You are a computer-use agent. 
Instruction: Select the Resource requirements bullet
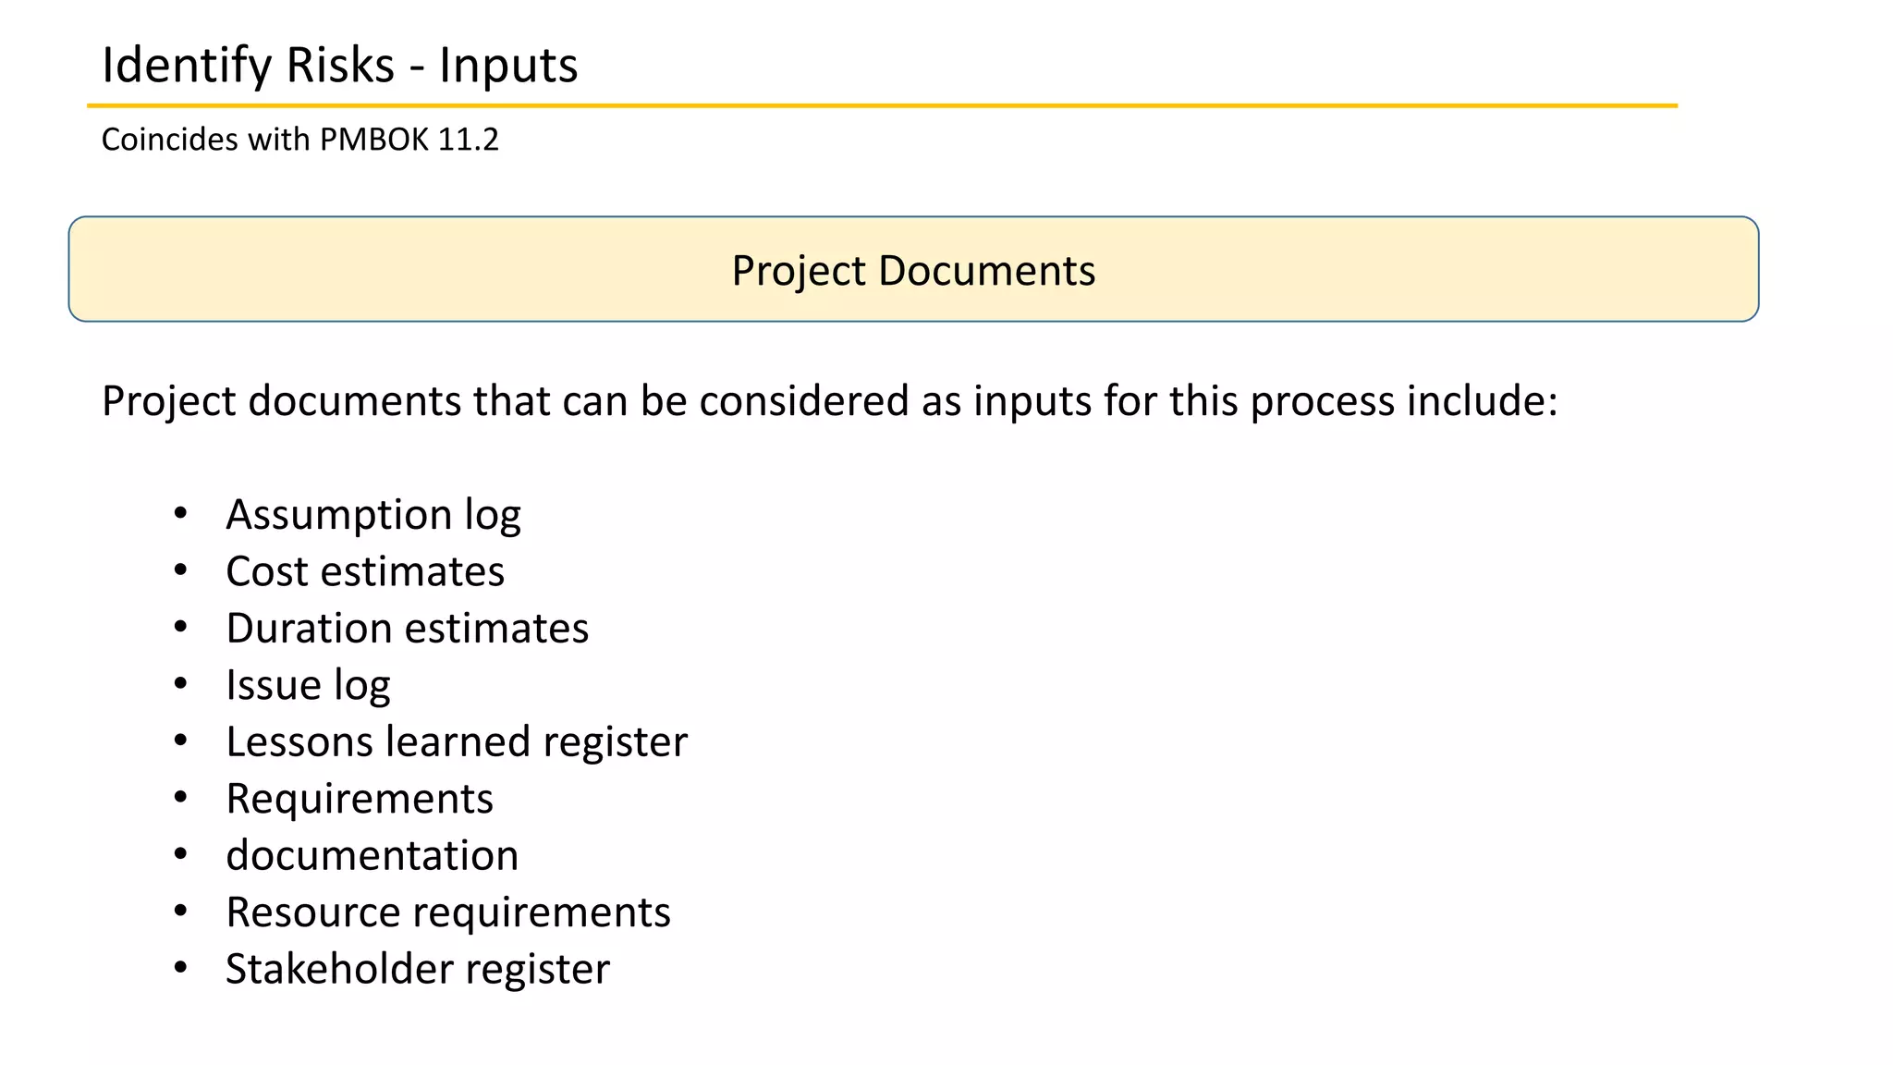(x=448, y=912)
